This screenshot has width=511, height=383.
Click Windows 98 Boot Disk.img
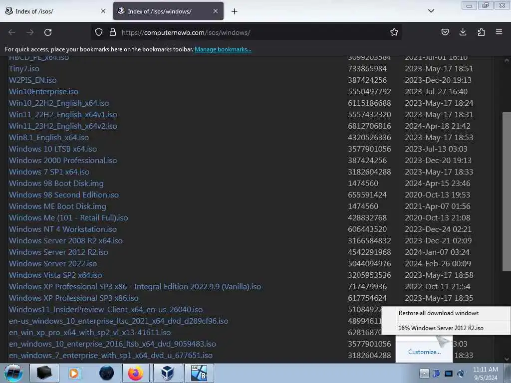coord(56,184)
